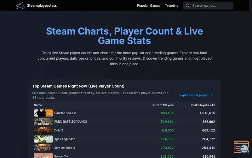Focus the Search games input field

point(208,6)
